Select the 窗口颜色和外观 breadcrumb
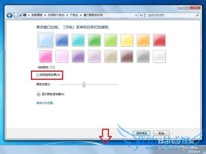The width and height of the screenshot is (206, 154). 93,15
